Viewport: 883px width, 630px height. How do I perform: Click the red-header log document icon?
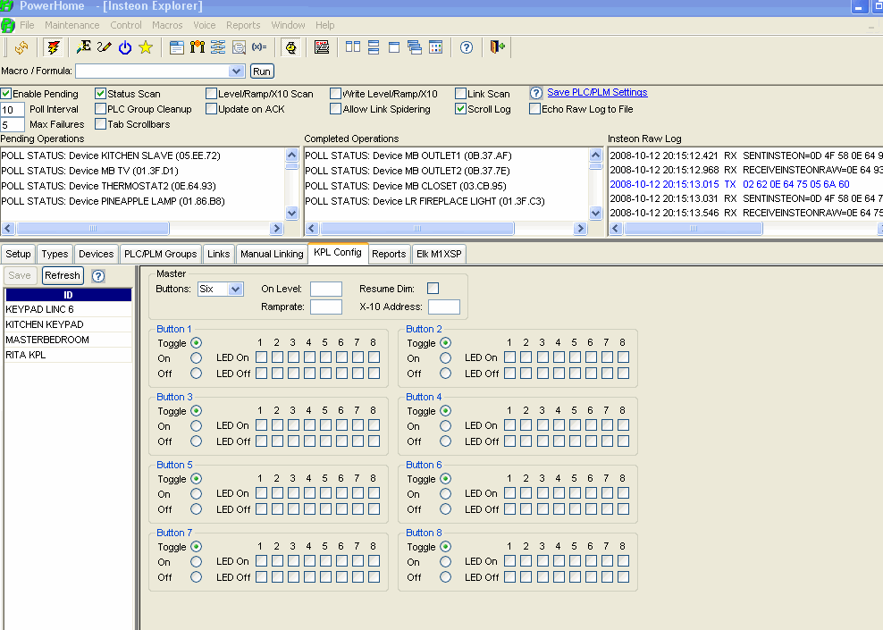point(322,47)
